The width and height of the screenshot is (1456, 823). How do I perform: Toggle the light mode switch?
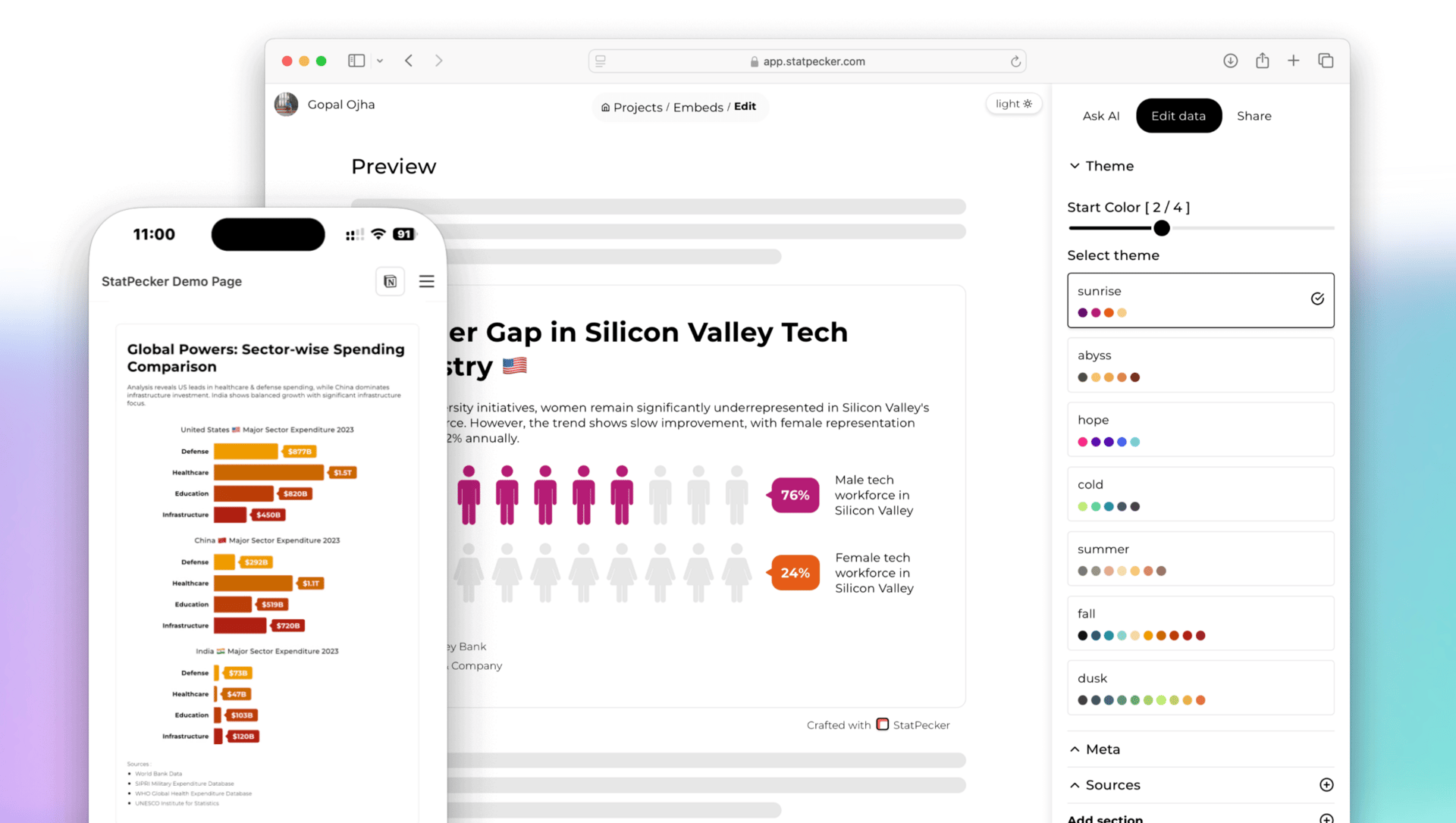[1014, 104]
